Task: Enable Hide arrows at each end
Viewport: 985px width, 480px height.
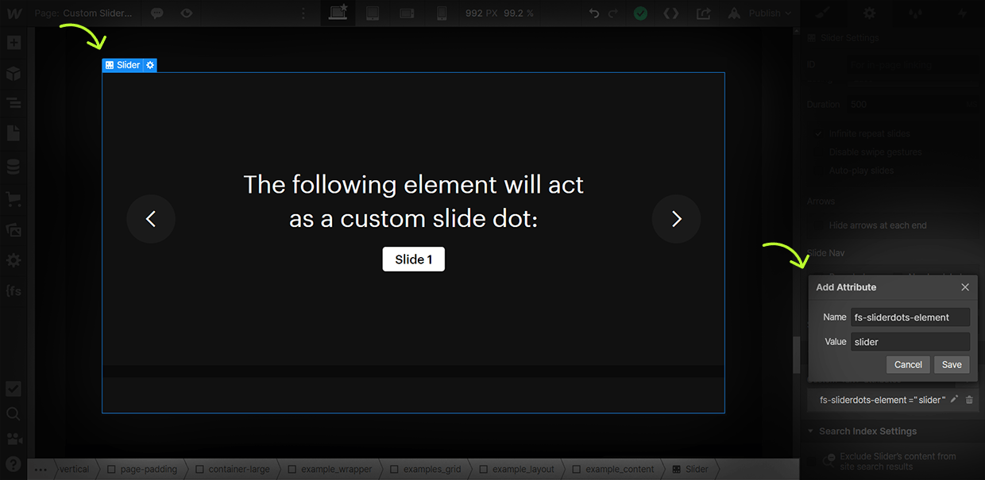Action: point(820,225)
